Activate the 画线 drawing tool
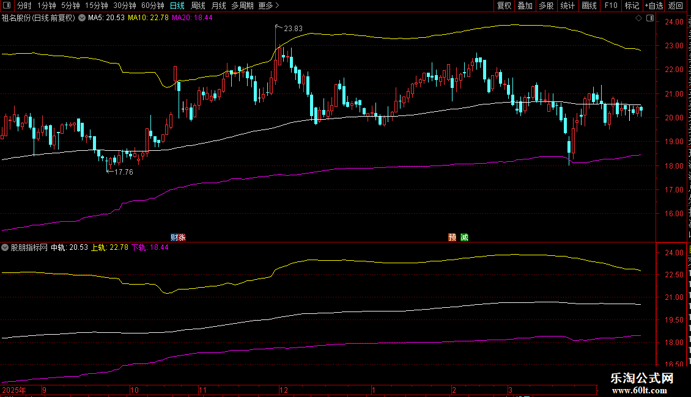The width and height of the screenshot is (691, 397). [x=589, y=5]
